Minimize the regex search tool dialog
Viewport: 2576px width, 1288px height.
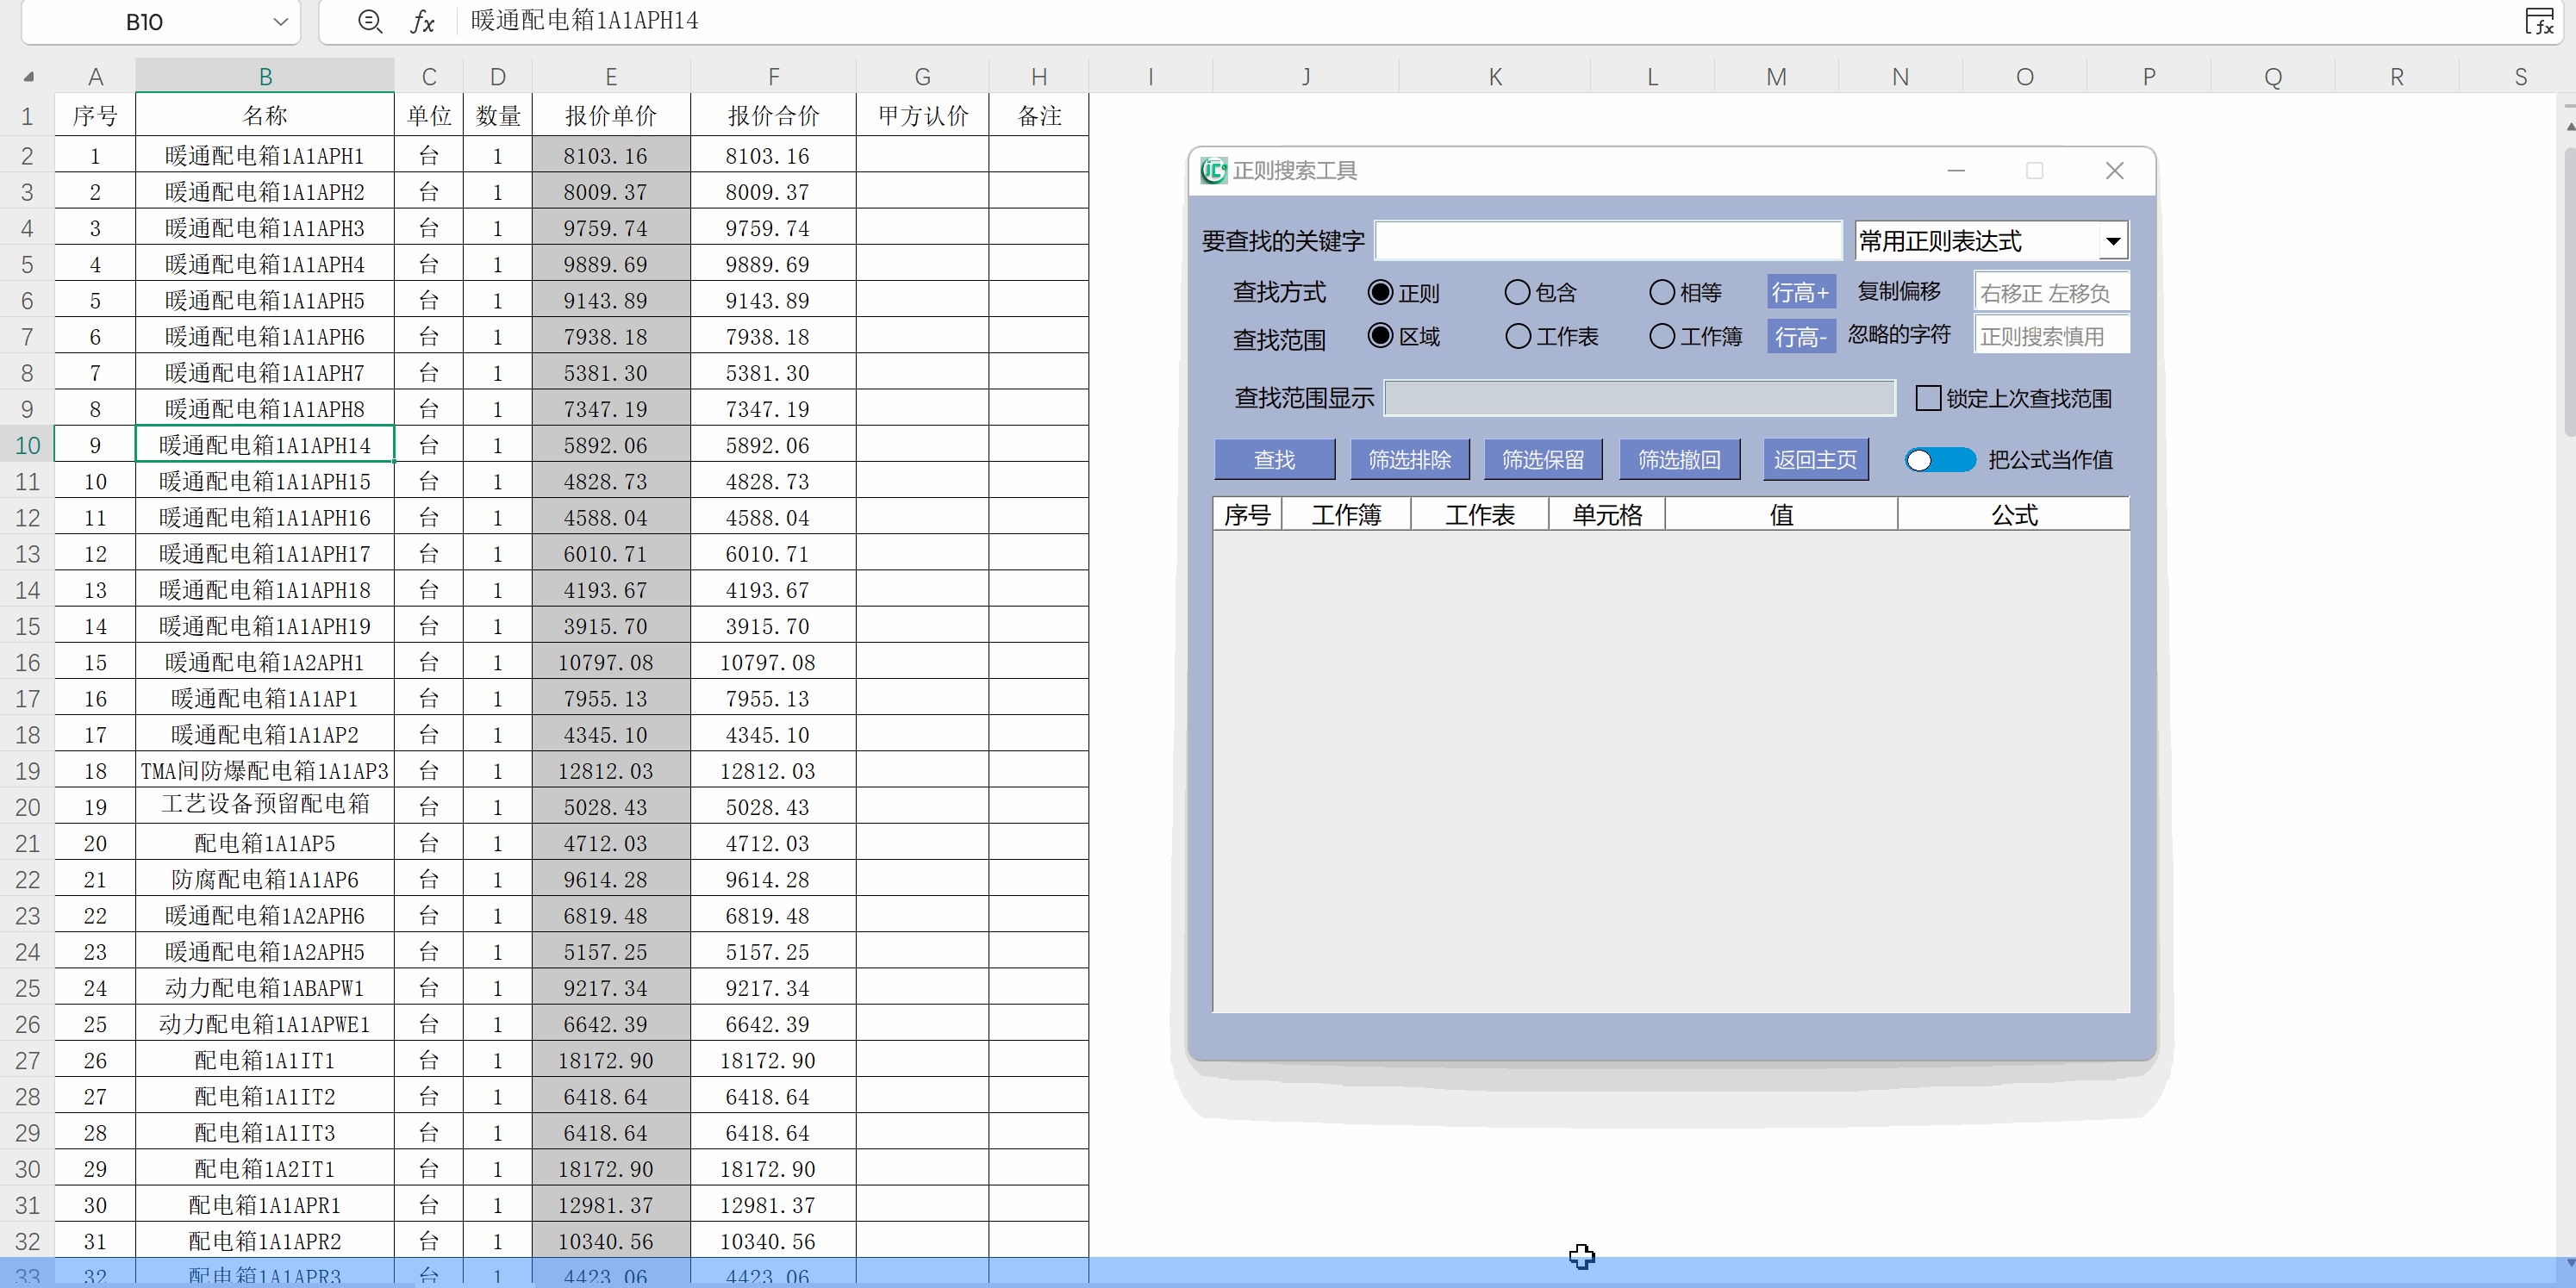click(1956, 171)
